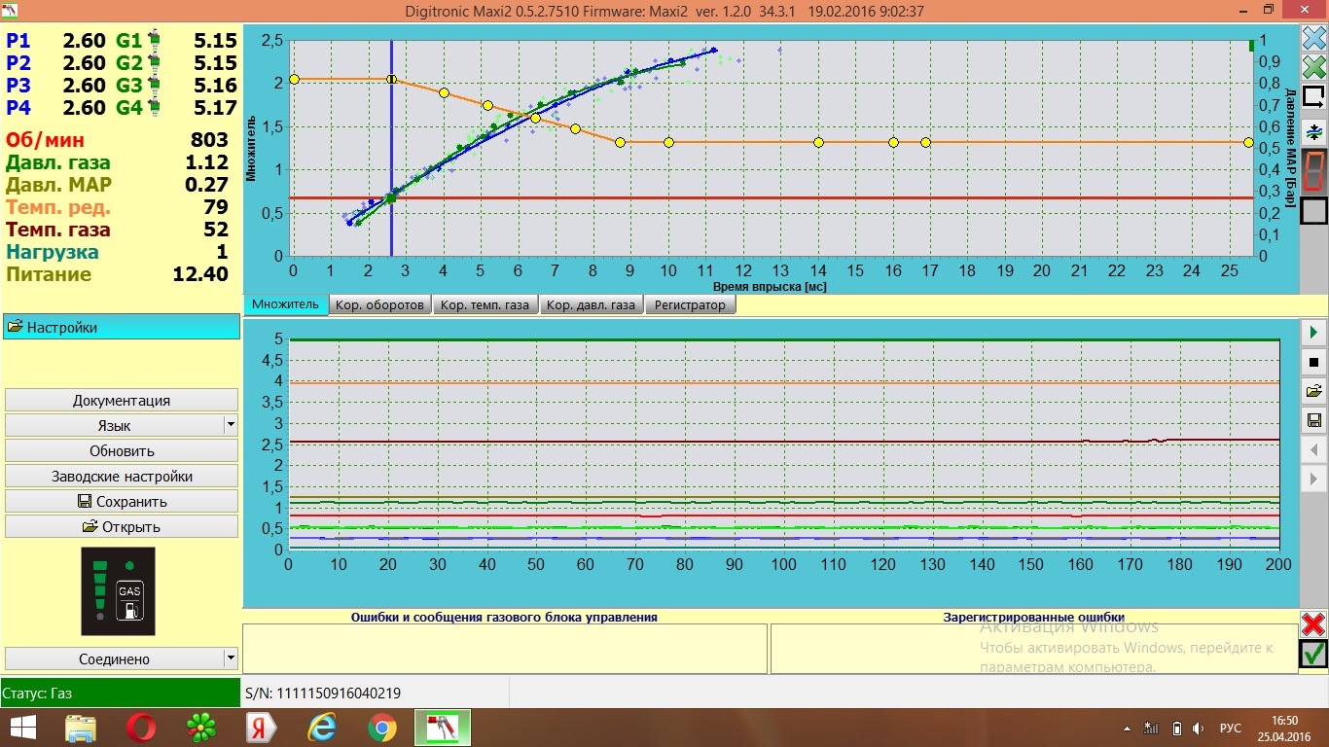This screenshot has width=1329, height=747.
Task: Click the gray right arrow in the recorder
Action: [1313, 479]
